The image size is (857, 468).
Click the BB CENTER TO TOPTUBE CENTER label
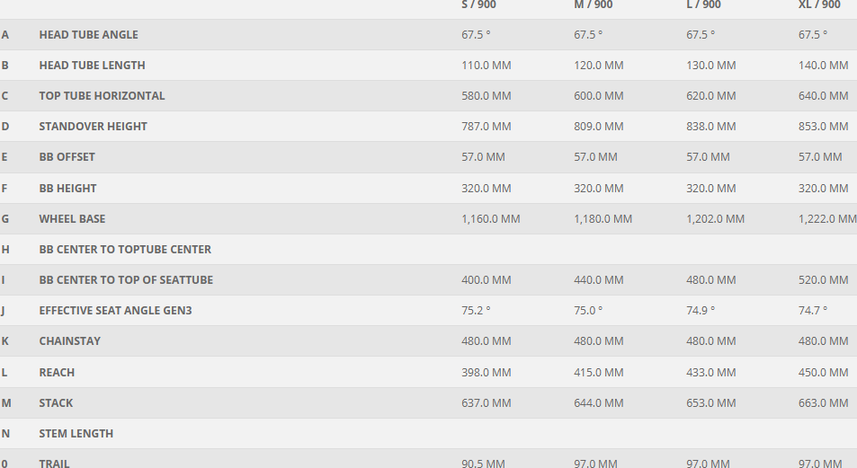pyautogui.click(x=125, y=250)
